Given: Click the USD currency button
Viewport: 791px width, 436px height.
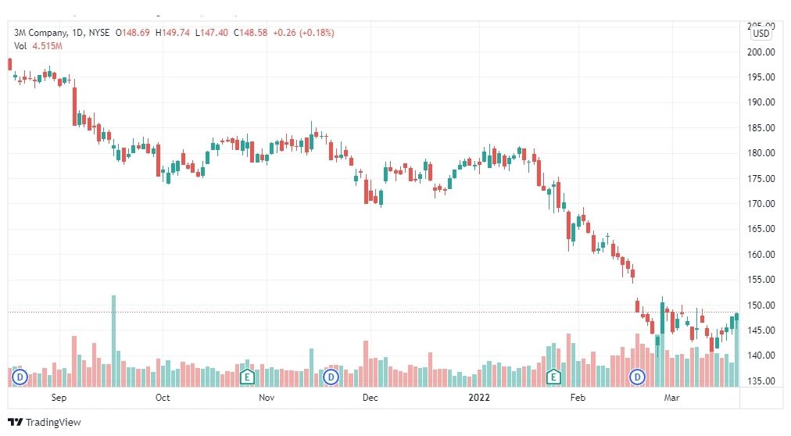Looking at the screenshot, I should 761,34.
